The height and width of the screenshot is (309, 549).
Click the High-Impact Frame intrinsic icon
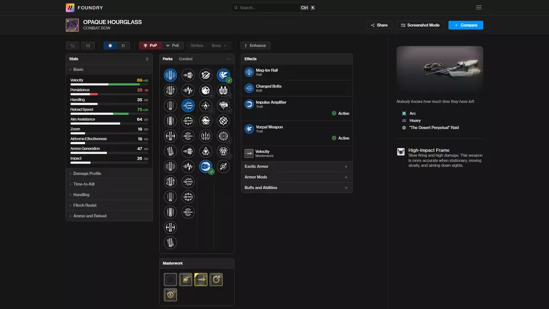pyautogui.click(x=401, y=151)
